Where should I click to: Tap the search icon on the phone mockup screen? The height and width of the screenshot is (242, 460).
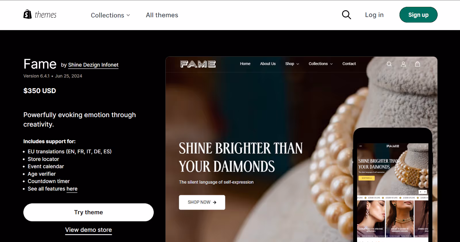point(420,146)
